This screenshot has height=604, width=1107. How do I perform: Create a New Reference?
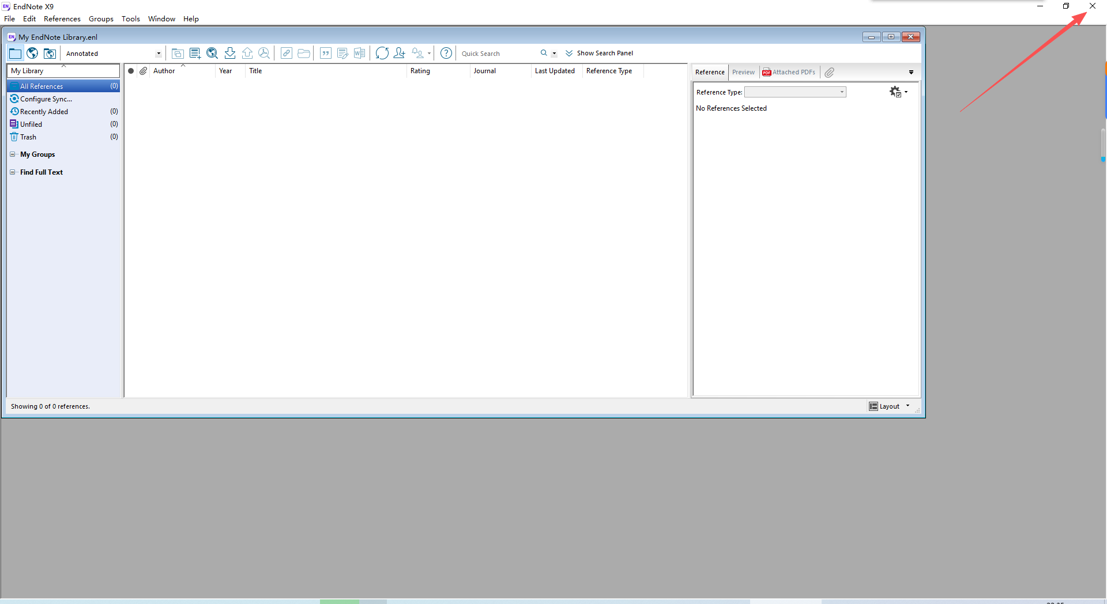click(x=194, y=53)
